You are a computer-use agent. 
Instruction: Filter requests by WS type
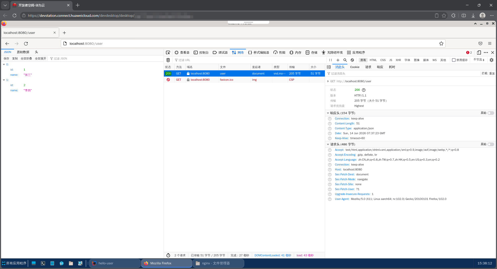(434, 60)
